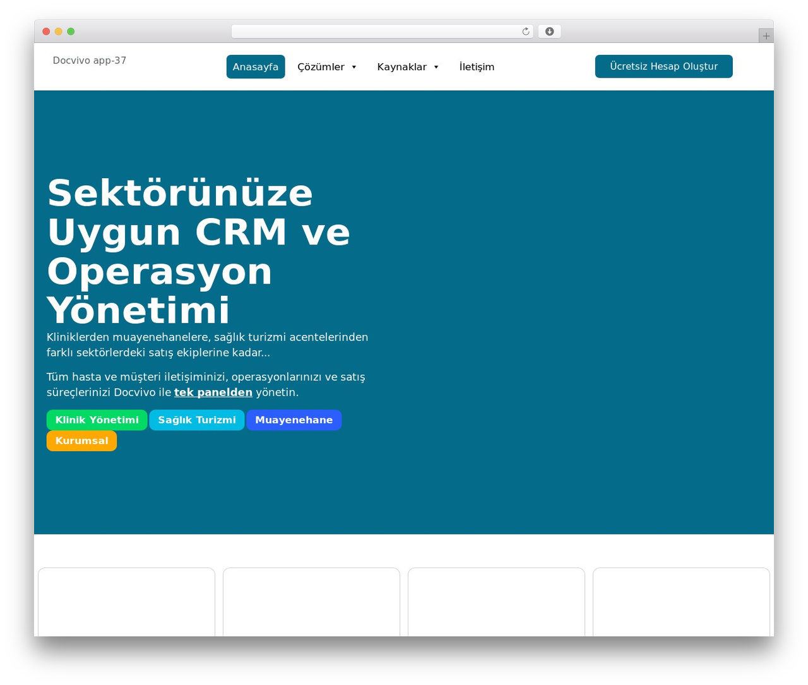Open the browser downloads icon
The height and width of the screenshot is (685, 808).
550,32
